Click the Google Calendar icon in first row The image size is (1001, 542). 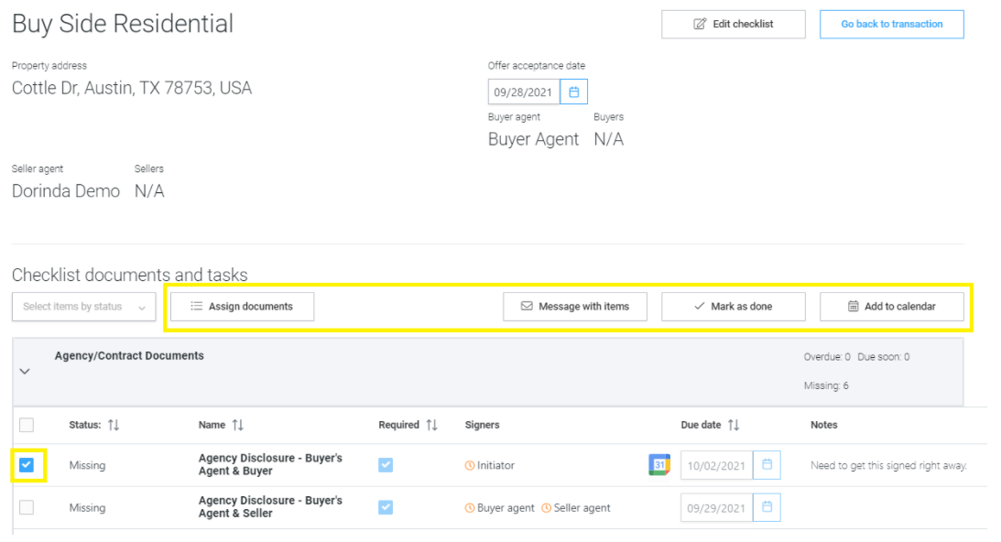658,465
